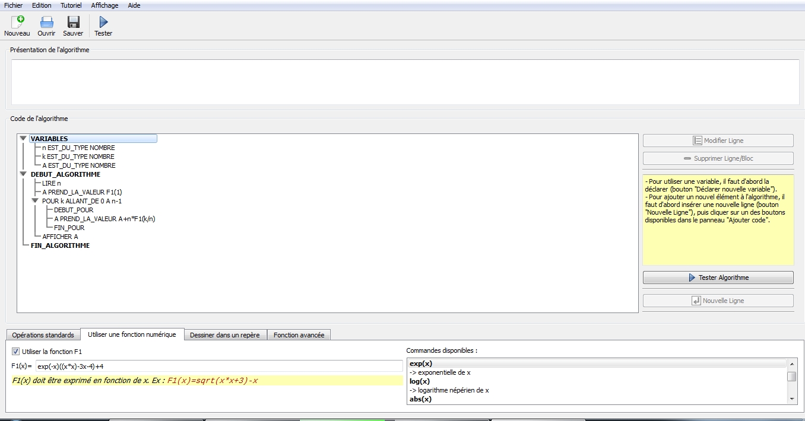Switch to Dessiner dans un repère tab
Screen dimensions: 805x421
(224, 335)
